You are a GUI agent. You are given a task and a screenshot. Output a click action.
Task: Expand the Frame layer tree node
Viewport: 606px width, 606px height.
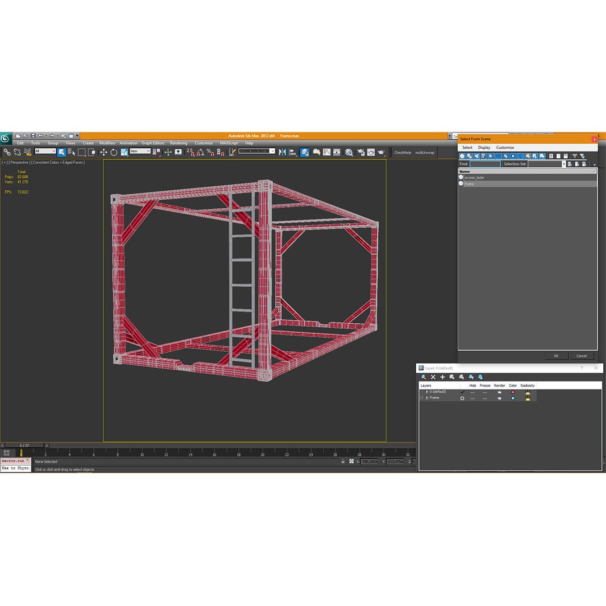pyautogui.click(x=421, y=398)
